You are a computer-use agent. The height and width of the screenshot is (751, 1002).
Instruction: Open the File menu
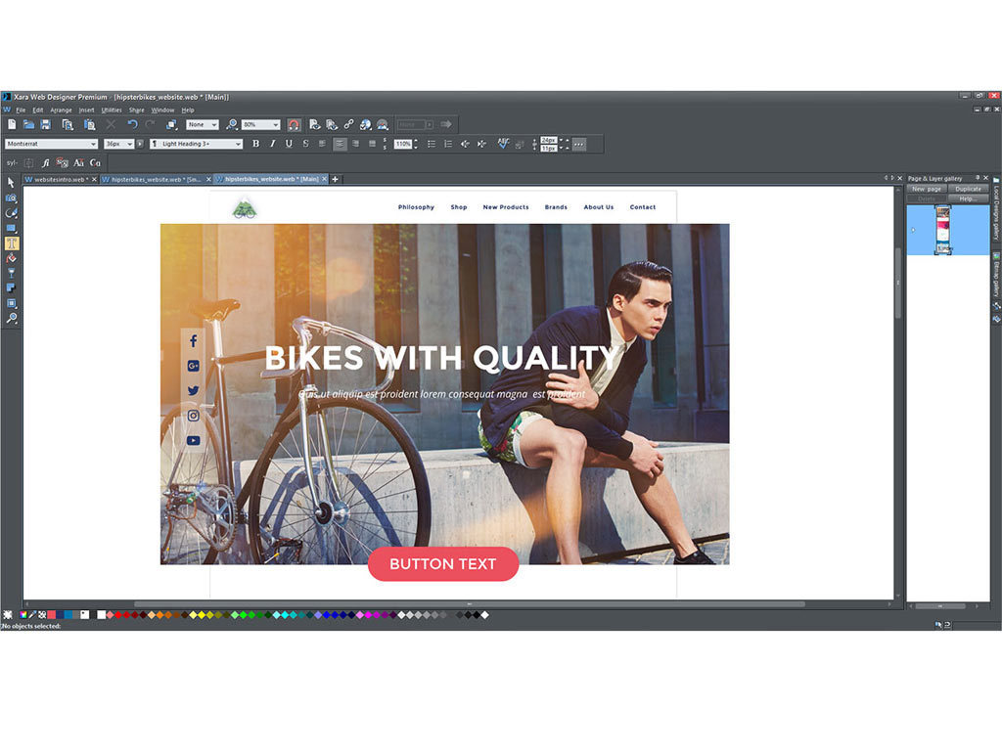point(22,110)
